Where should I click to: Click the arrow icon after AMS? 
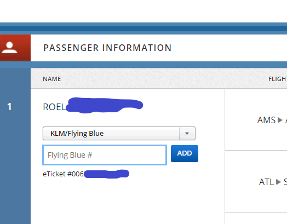coord(280,120)
